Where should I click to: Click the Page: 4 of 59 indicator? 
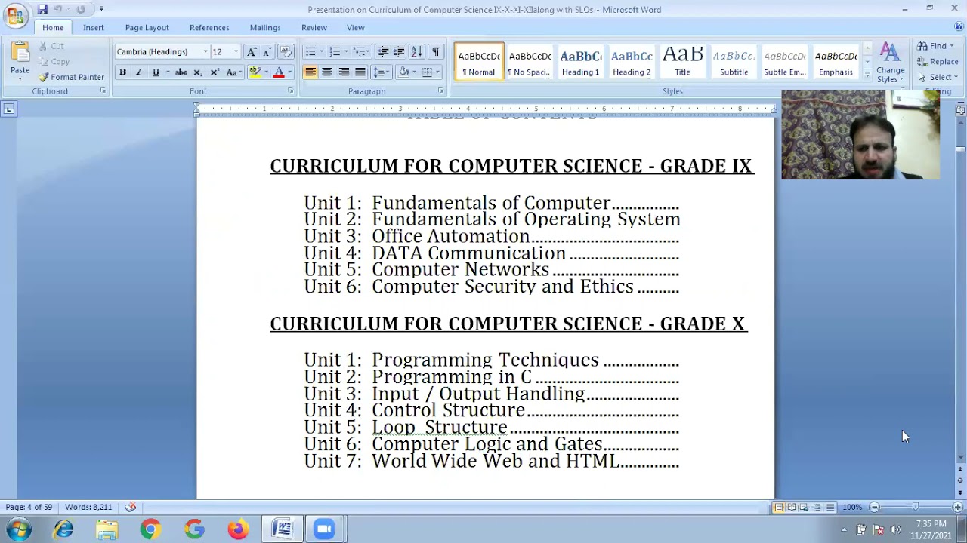pos(29,507)
